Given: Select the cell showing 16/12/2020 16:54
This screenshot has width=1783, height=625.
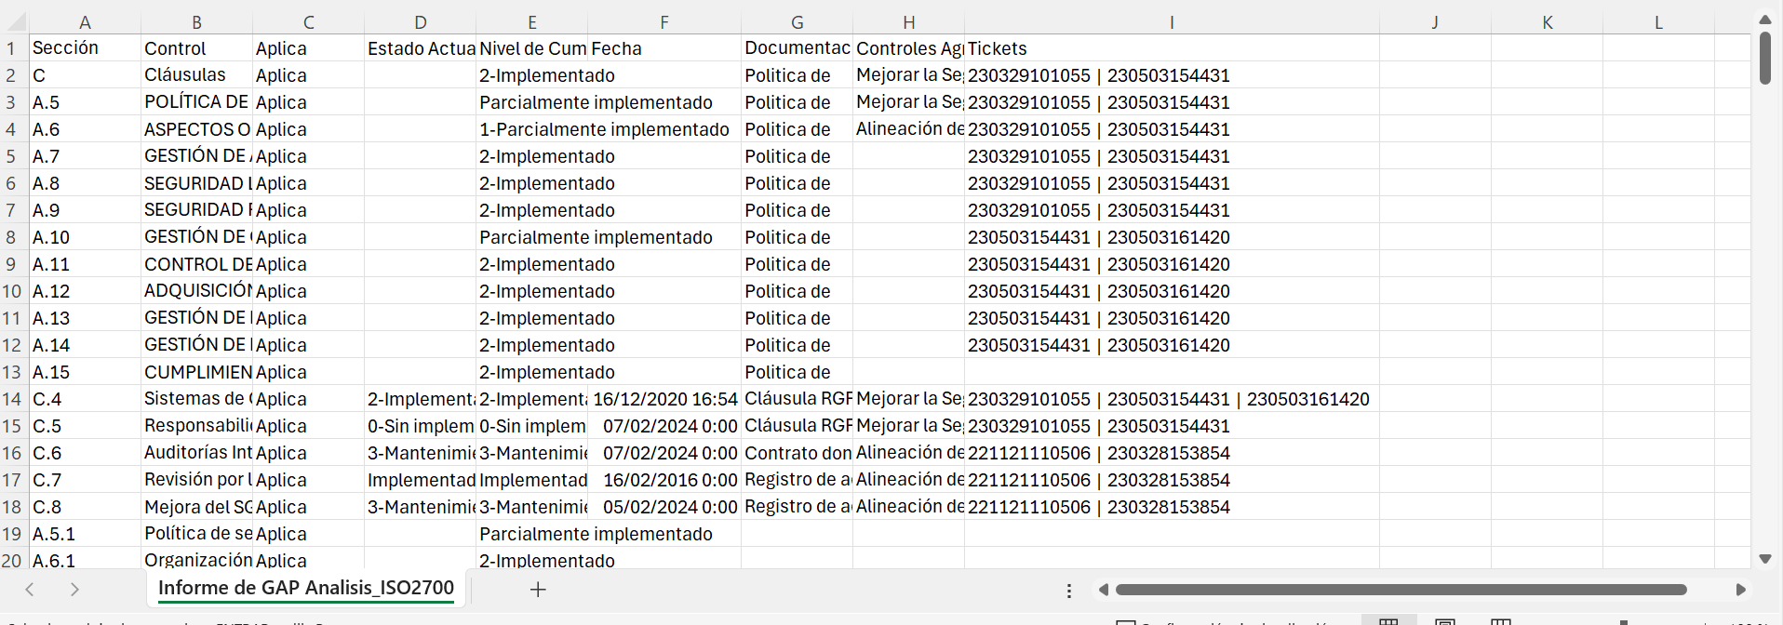Looking at the screenshot, I should [x=664, y=399].
